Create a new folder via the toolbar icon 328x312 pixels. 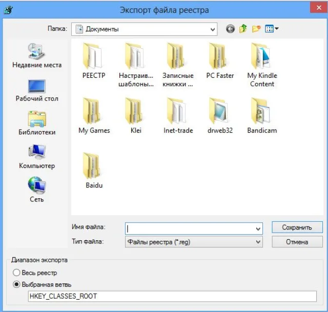(256, 29)
